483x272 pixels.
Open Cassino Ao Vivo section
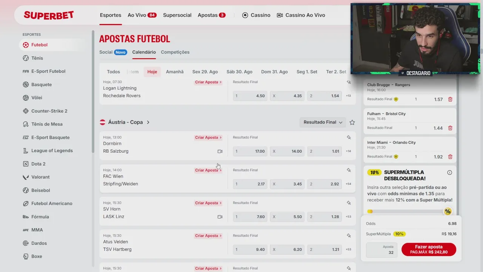(301, 15)
